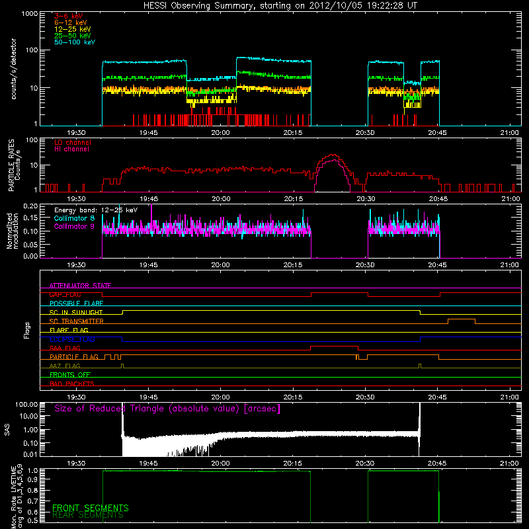Select the Collimator 8 legend label
Image resolution: width=529 pixels, height=529 pixels.
pos(74,218)
